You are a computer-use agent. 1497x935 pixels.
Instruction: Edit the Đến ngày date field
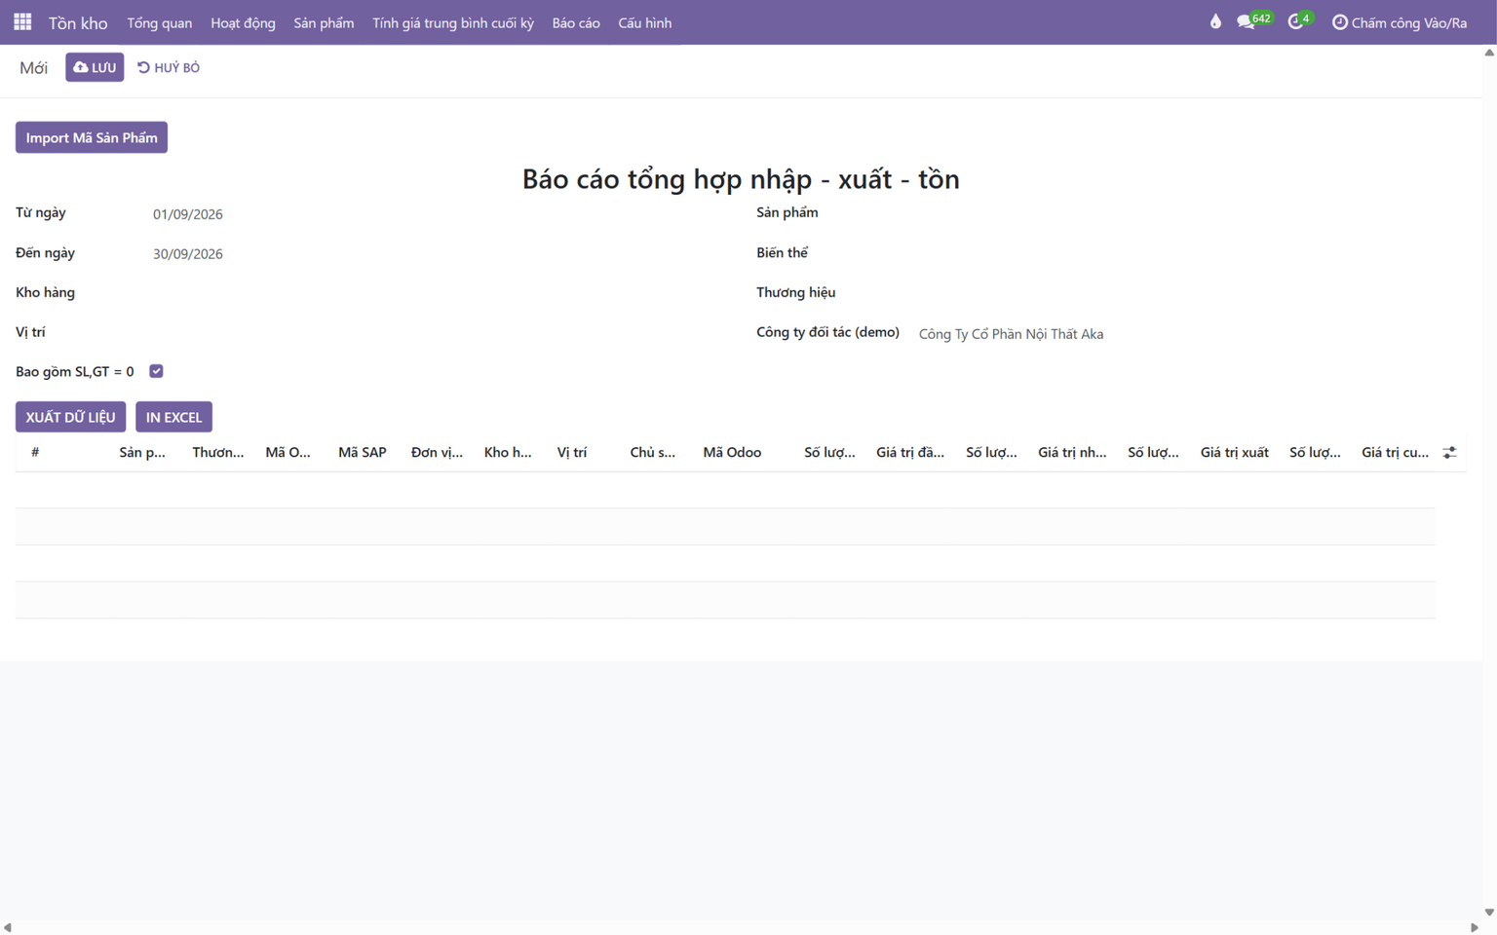(x=439, y=254)
